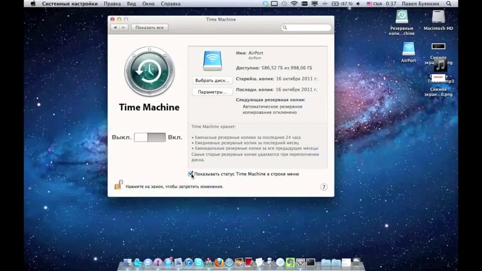This screenshot has width=482, height=271.
Task: Open Automator robot icon in the Dock
Action: click(x=270, y=262)
